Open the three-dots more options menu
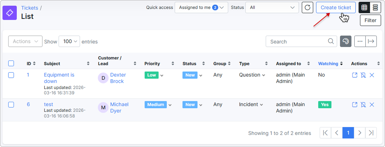Viewport: 385px width, 147px height. click(360, 41)
